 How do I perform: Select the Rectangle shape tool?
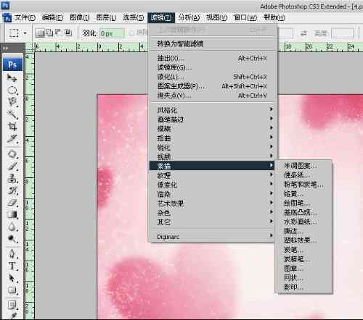pyautogui.click(x=12, y=290)
